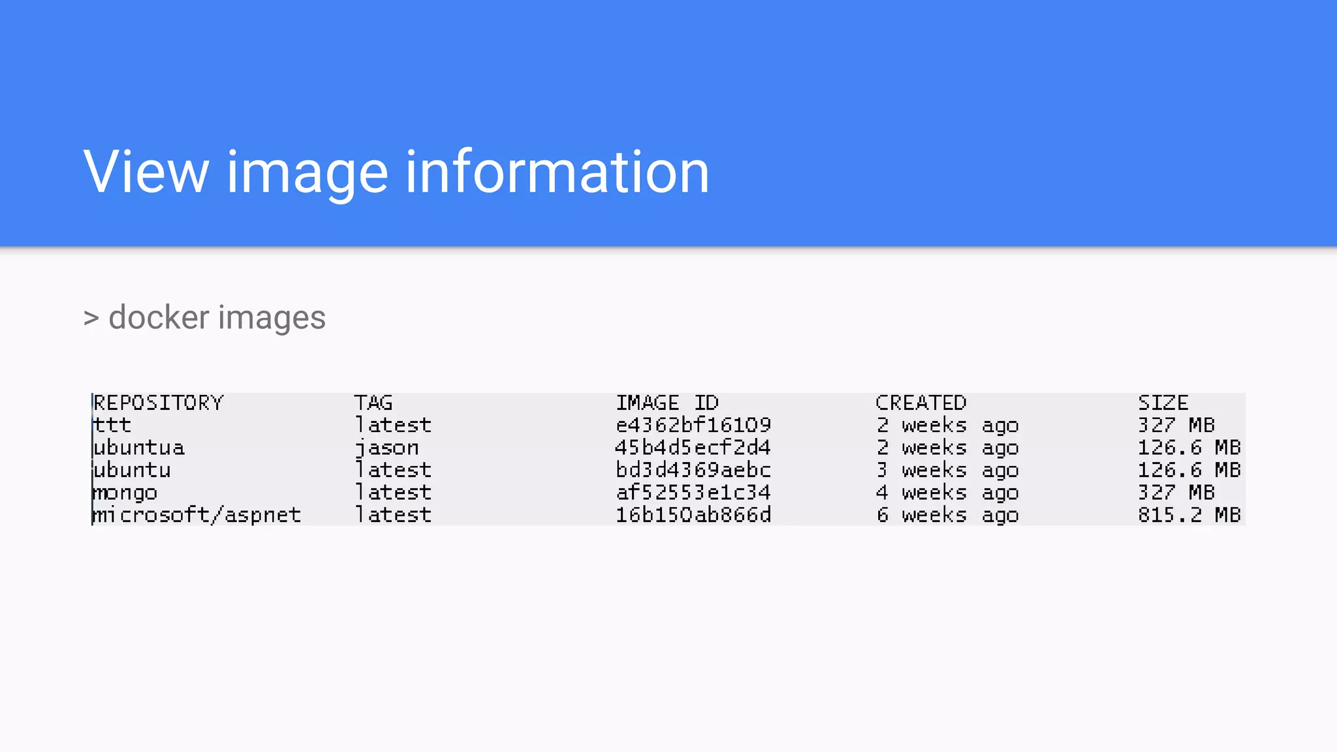Click '2 weeks ago' in ubuntua row
Viewport: 1337px width, 752px height.
coord(947,448)
